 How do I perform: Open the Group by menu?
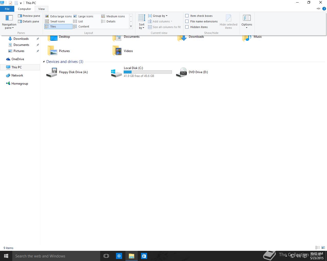(x=158, y=16)
